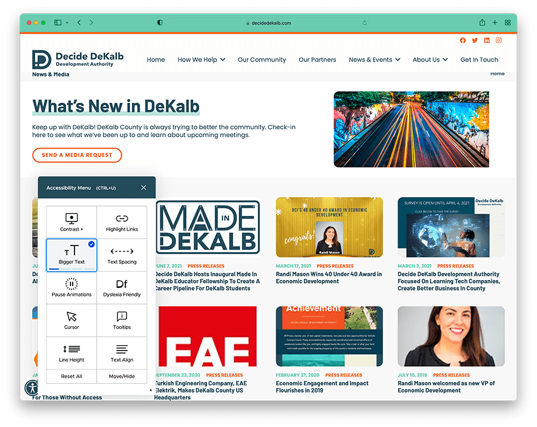Click the round accessibility widget icon
The height and width of the screenshot is (427, 537).
[x=32, y=387]
